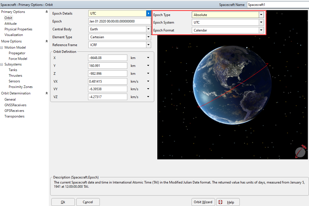Open Sensors subsystem page

click(14, 81)
